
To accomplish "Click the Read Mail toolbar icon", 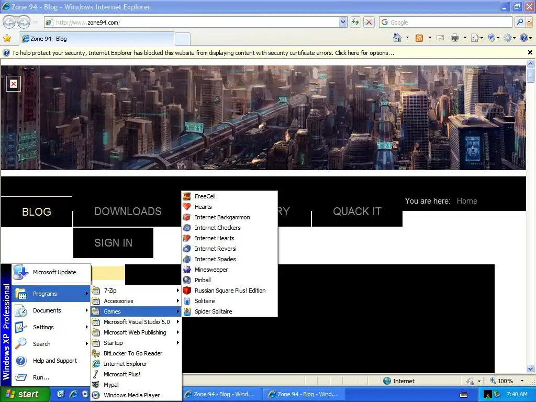I will 440,38.
